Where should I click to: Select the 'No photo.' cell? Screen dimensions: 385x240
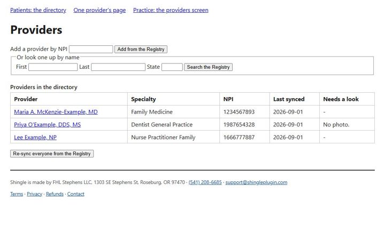(x=347, y=125)
